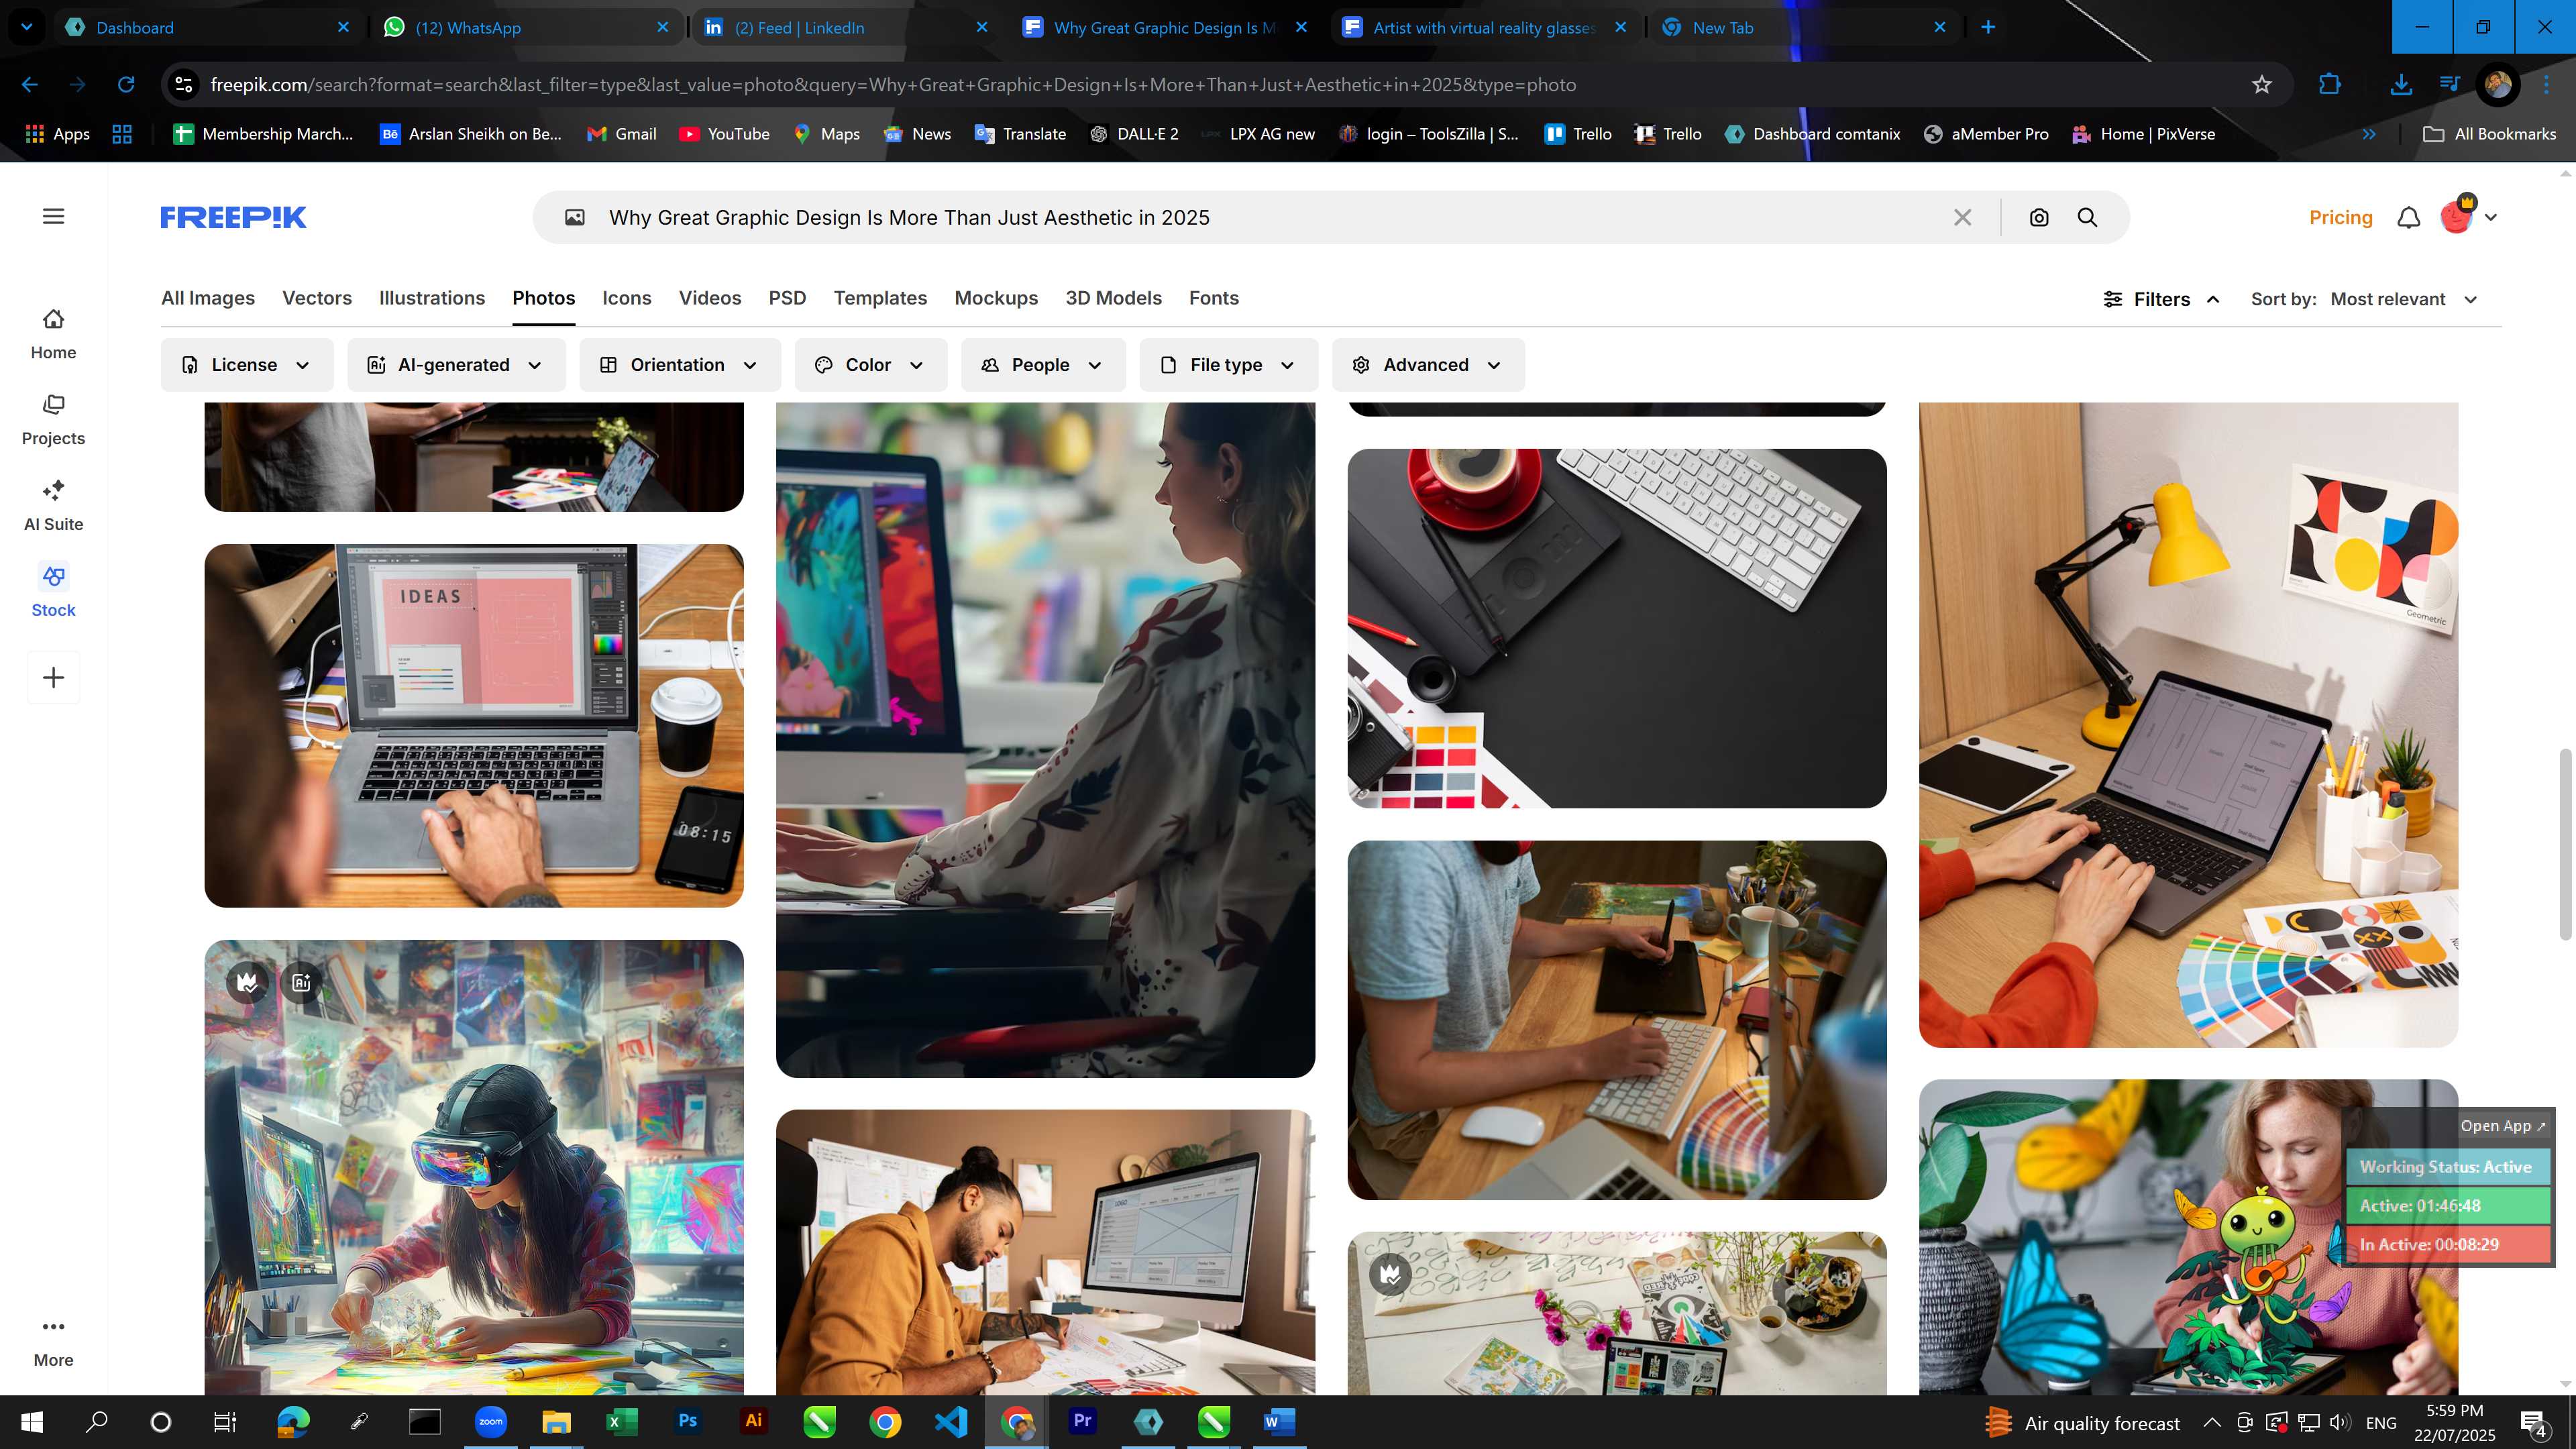The image size is (2576, 1449).
Task: Open More options in the sidebar
Action: tap(53, 1342)
